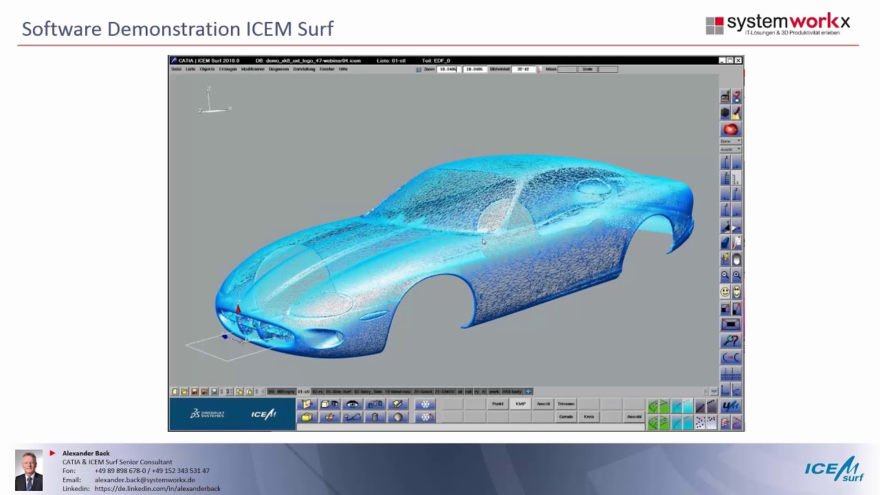
Task: Click the Mass field in top bar
Action: pyautogui.click(x=566, y=69)
